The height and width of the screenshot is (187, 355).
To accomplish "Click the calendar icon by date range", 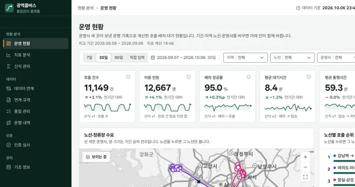I will (x=153, y=58).
